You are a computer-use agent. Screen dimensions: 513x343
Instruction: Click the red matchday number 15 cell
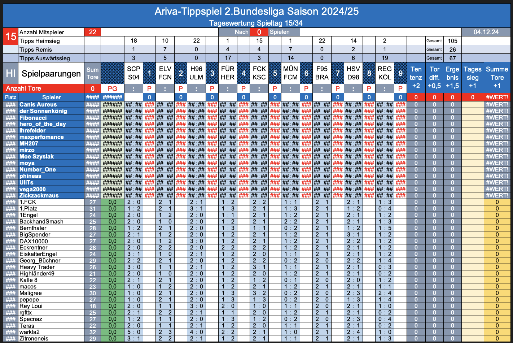click(x=11, y=36)
